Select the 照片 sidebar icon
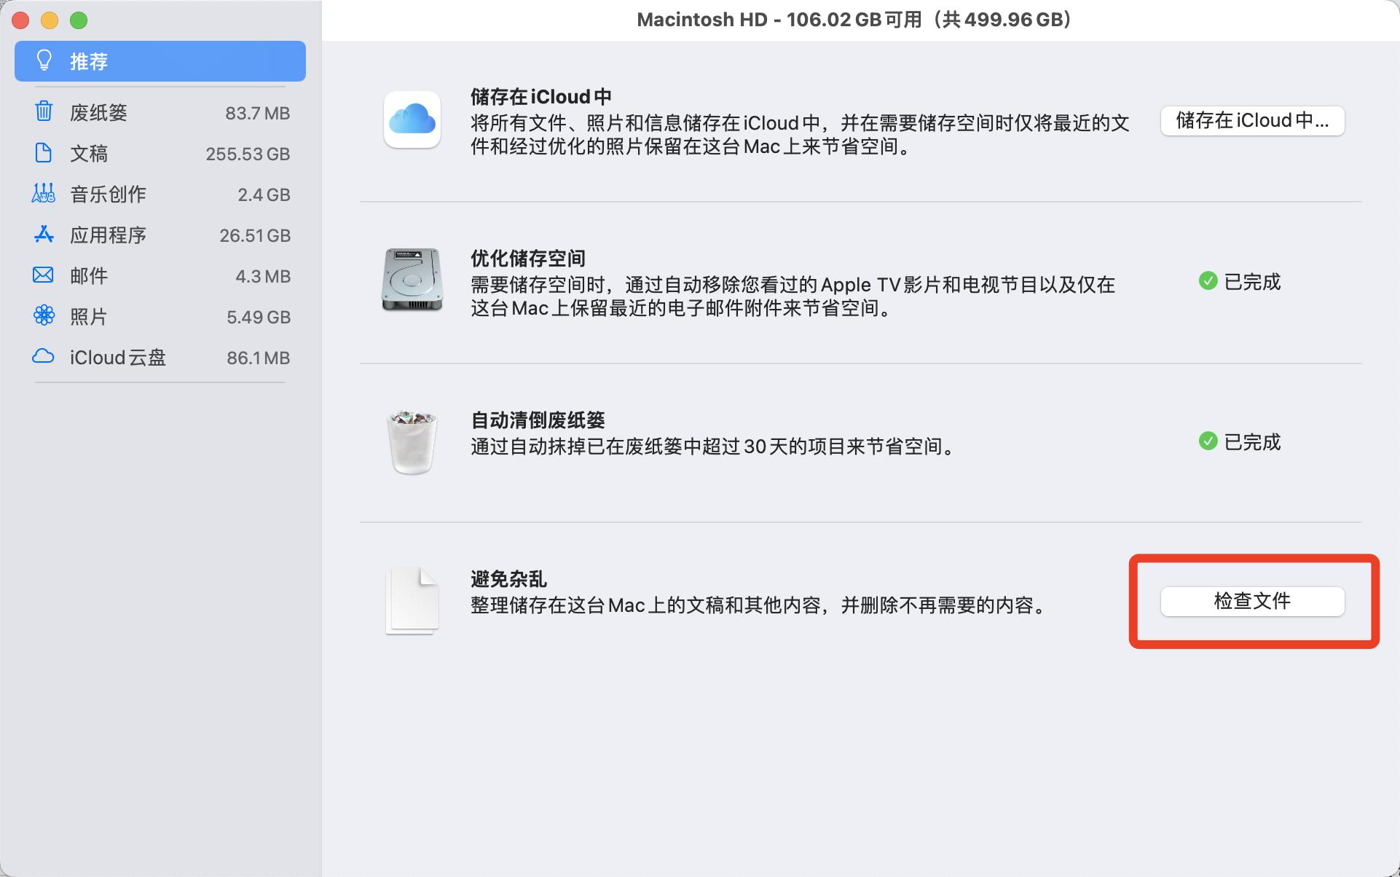 click(44, 316)
